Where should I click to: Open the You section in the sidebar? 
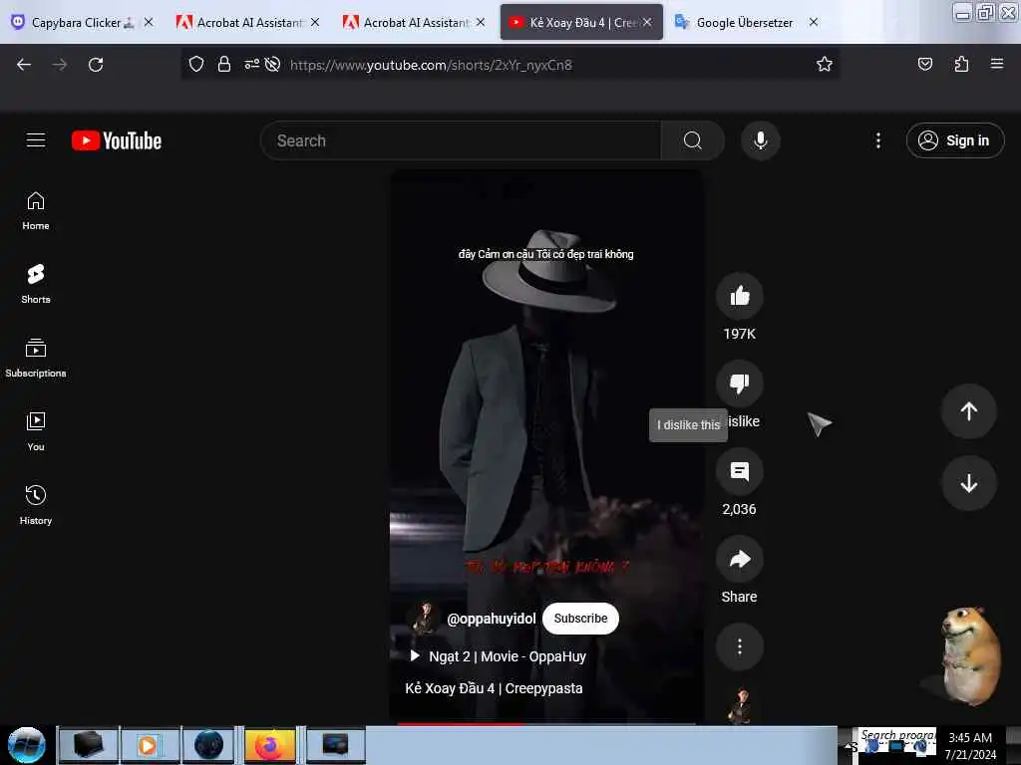36,431
